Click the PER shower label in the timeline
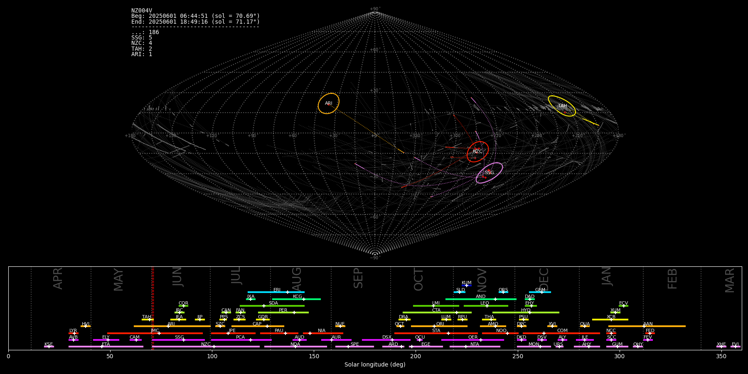This screenshot has height=374, width=748. pos(283,310)
